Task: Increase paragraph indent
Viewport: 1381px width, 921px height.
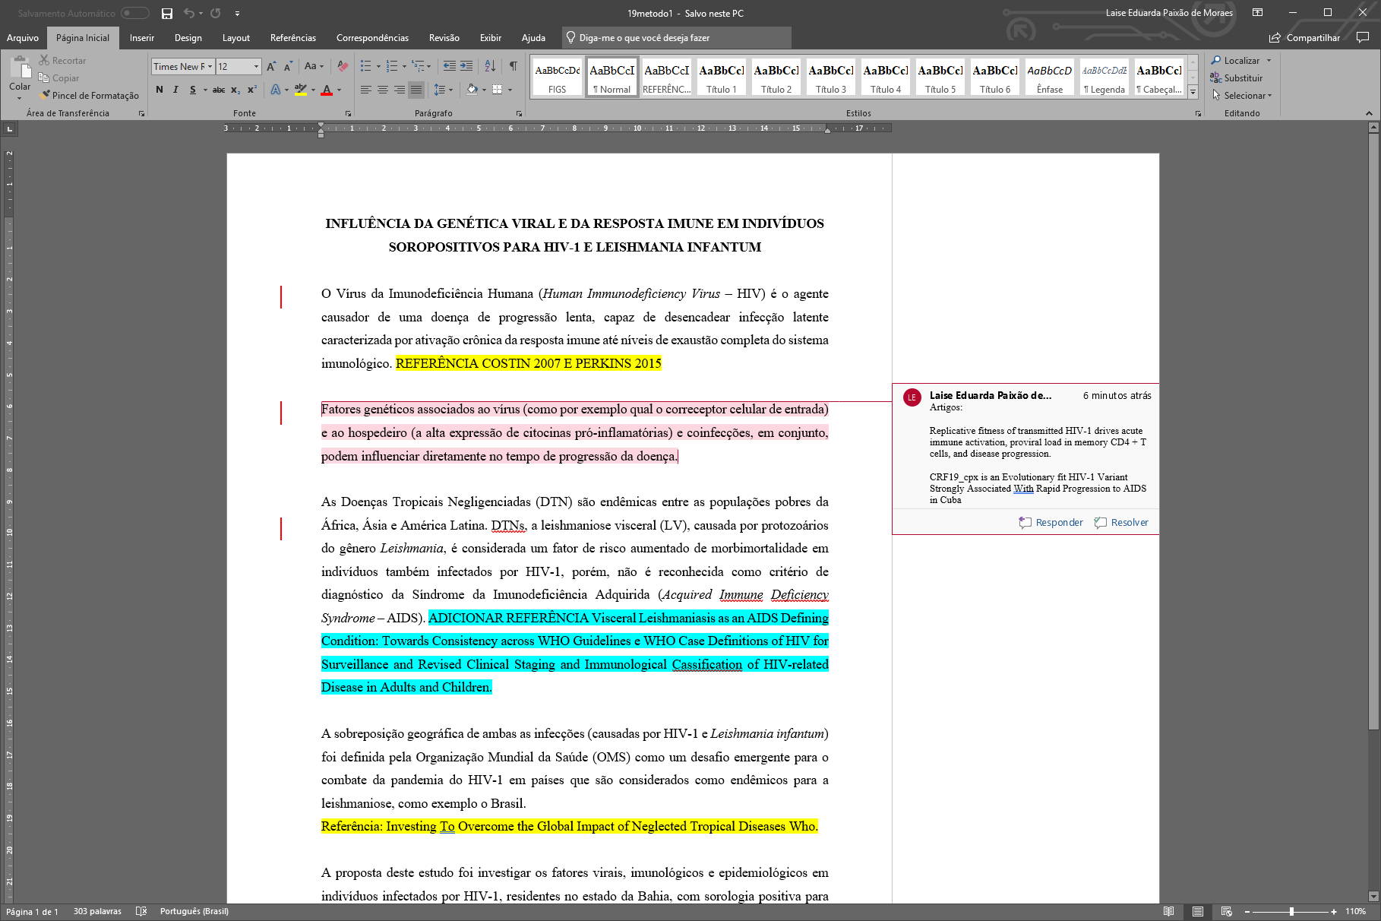Action: (x=466, y=67)
